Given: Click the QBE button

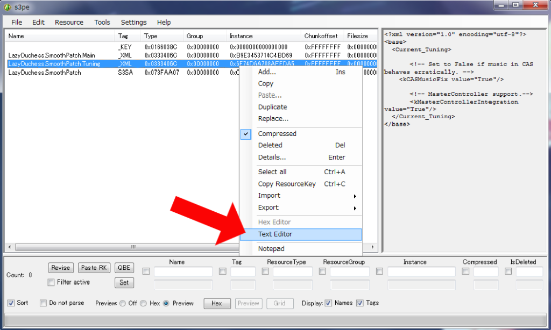Looking at the screenshot, I should (124, 268).
